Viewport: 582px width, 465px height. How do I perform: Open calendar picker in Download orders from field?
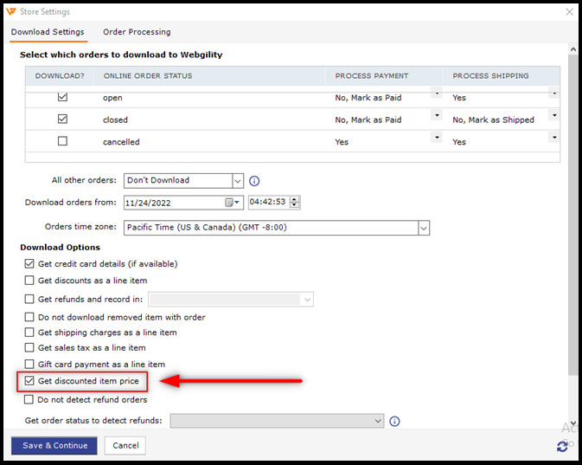click(x=233, y=203)
